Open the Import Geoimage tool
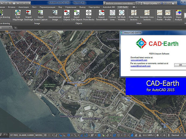 point(29,15)
